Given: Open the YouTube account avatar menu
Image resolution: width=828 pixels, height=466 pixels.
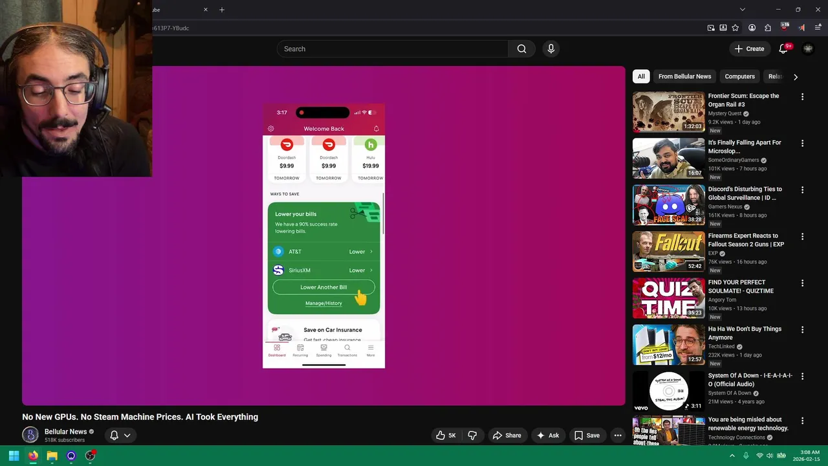Looking at the screenshot, I should click(808, 49).
